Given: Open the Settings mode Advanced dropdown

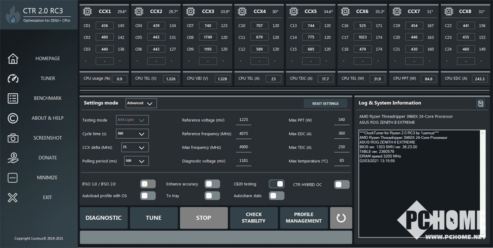Looking at the screenshot, I should point(141,103).
